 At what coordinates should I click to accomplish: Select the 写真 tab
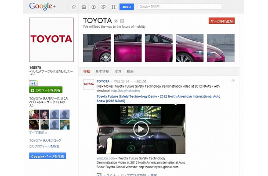(x=118, y=71)
